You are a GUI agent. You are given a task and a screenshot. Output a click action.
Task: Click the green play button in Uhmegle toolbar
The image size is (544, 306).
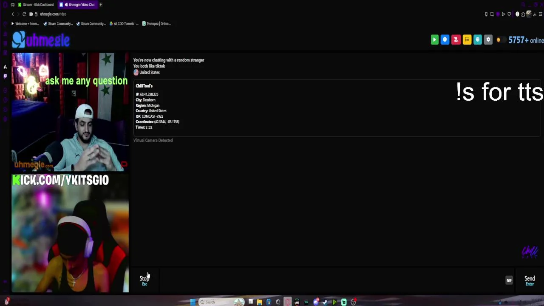434,40
